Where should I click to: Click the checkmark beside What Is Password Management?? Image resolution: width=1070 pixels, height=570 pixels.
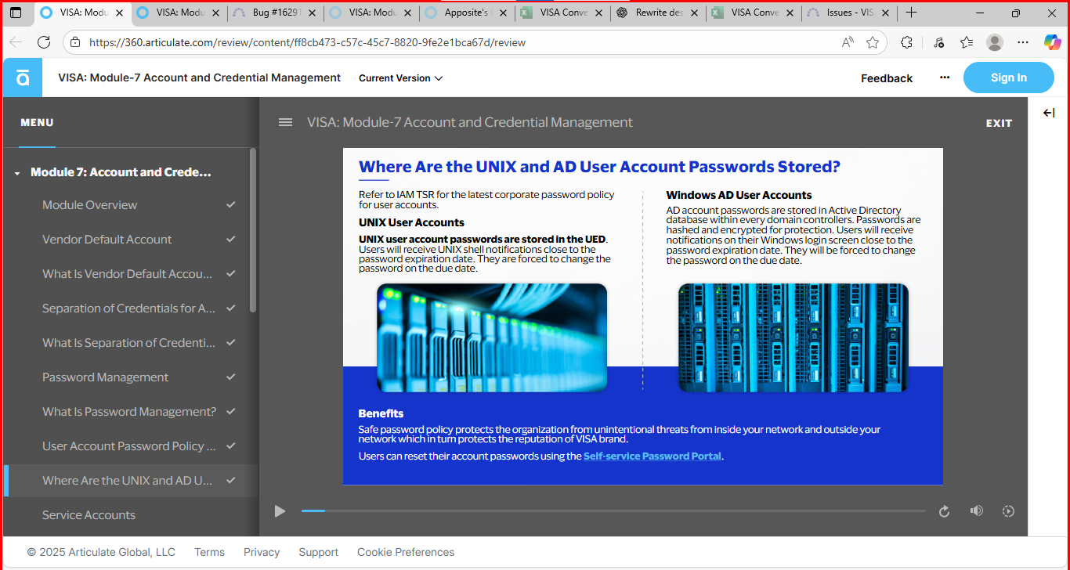[x=231, y=411]
